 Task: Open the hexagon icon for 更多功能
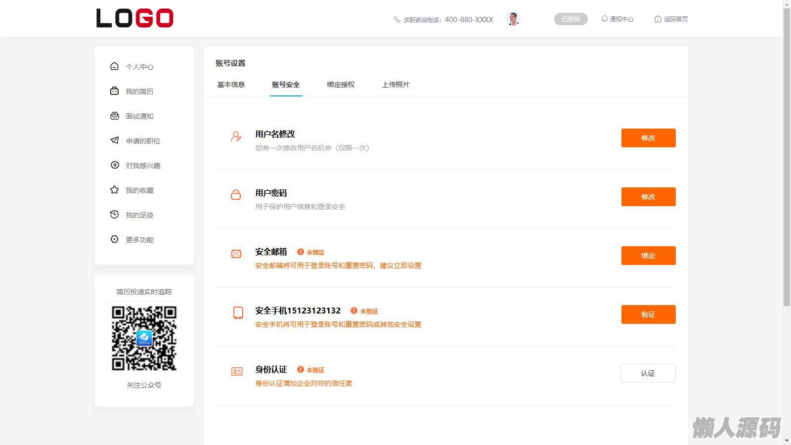(114, 239)
